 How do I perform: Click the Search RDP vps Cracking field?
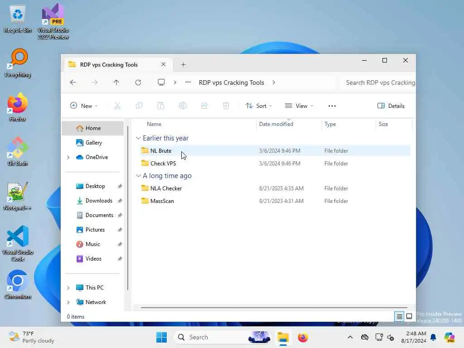[378, 82]
